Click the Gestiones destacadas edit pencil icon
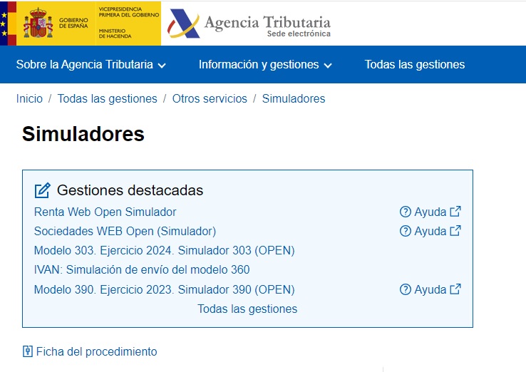This screenshot has height=372, width=526. click(x=43, y=190)
